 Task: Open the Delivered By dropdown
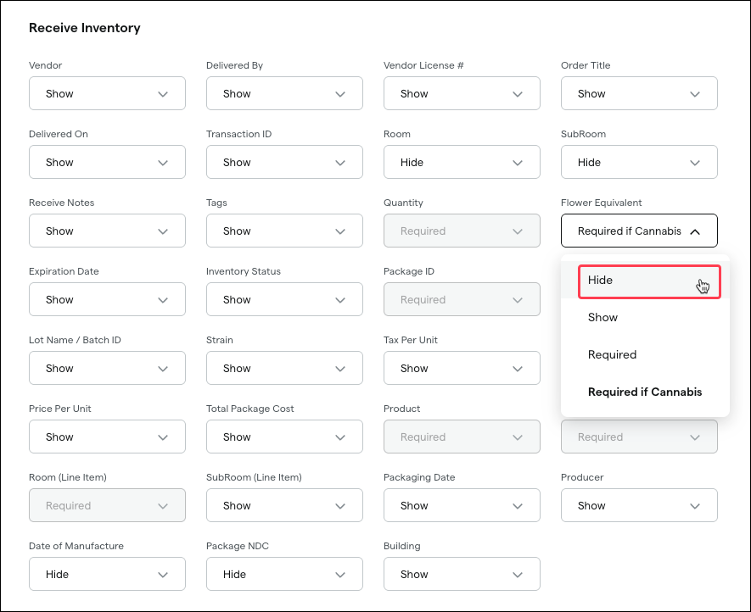point(284,93)
